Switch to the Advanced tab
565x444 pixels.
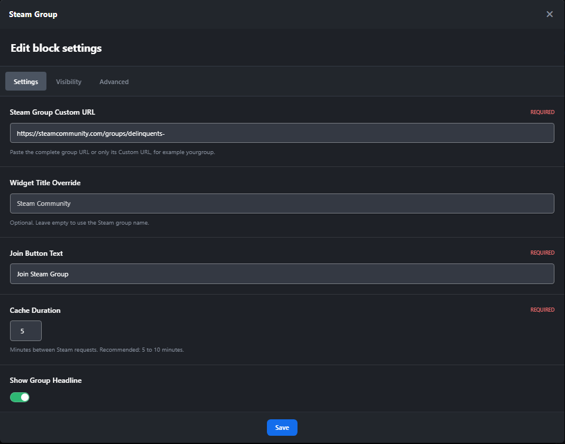point(114,81)
